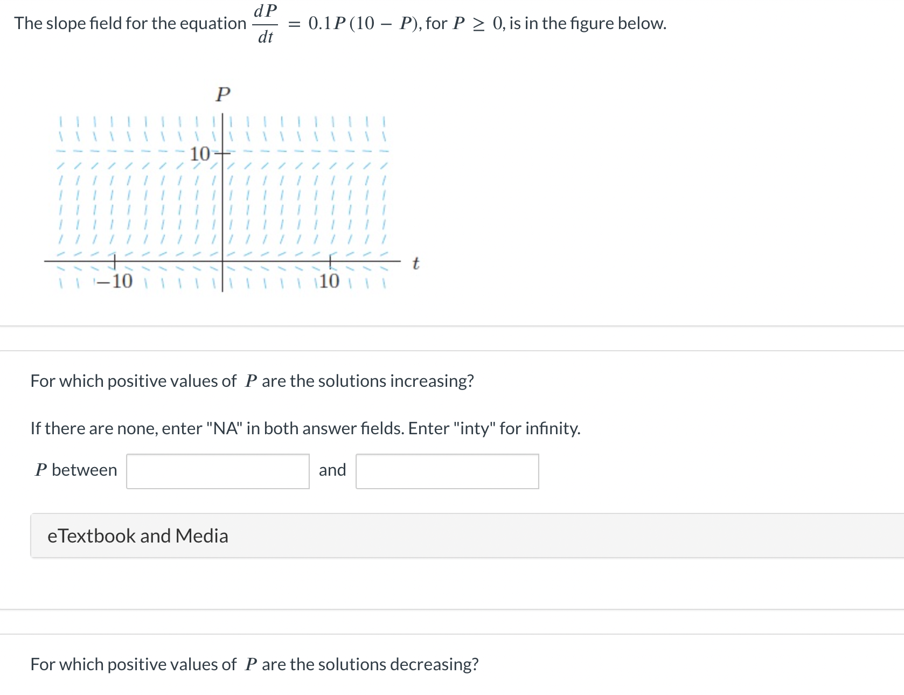
Task: Click the instruction mentioning "NA" and "inty"
Action: [305, 428]
